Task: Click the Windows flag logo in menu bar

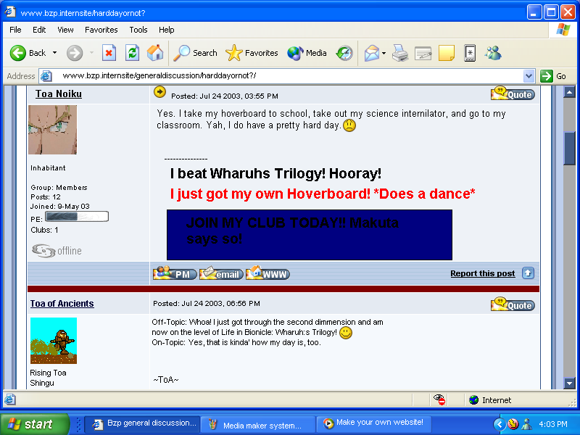Action: 563,29
